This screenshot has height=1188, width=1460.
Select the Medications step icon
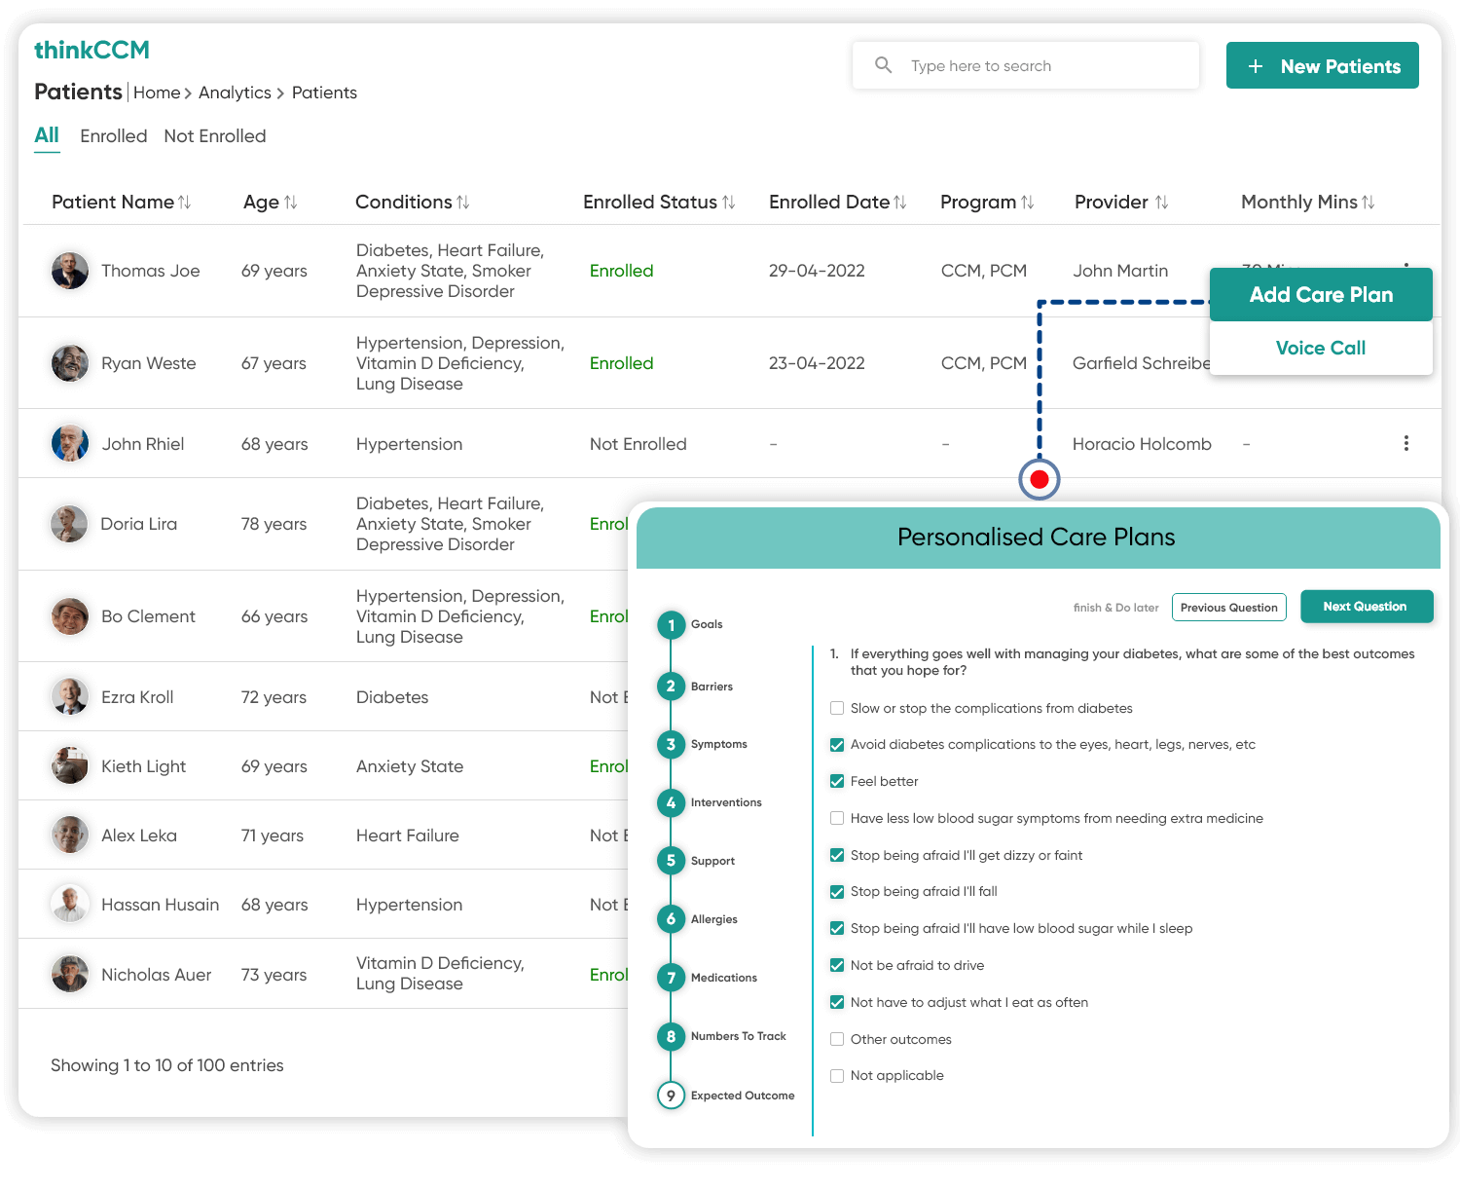click(671, 978)
